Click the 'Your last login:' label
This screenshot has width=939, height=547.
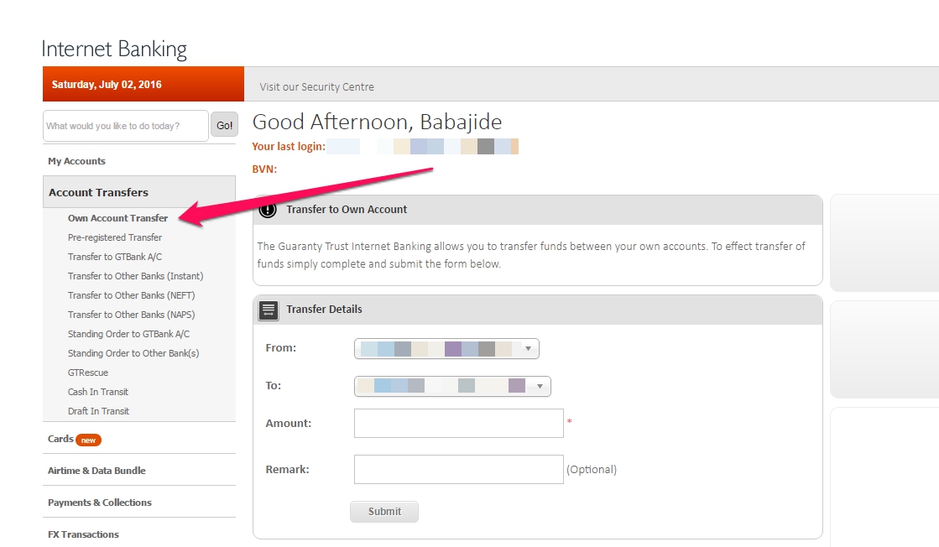coord(289,147)
